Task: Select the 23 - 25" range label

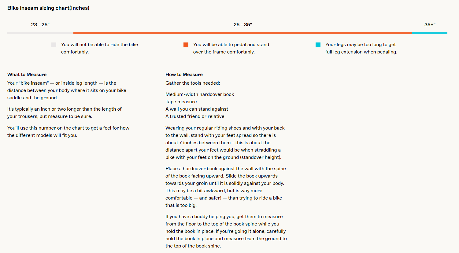Action: 40,25
